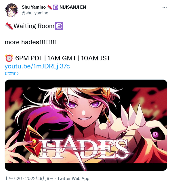Click the tweet timestamp 上午7:26 · 2022年9月9日
172x186 pixels.
coord(29,179)
